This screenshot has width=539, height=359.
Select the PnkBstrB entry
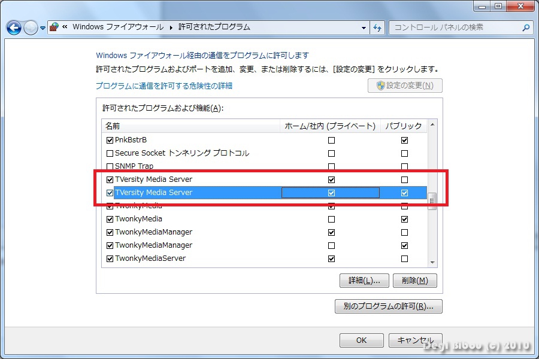[131, 140]
